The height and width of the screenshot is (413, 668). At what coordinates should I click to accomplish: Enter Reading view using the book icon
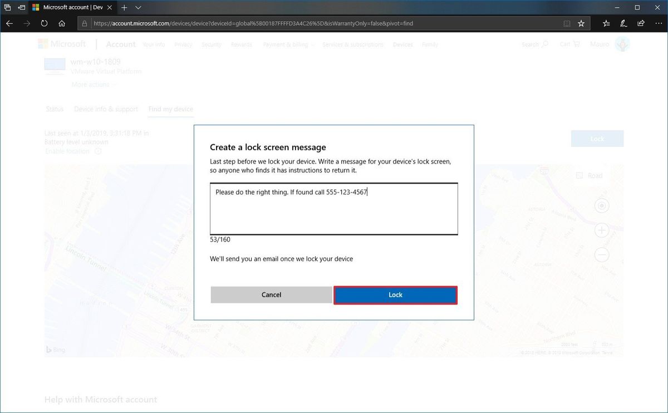(x=567, y=23)
